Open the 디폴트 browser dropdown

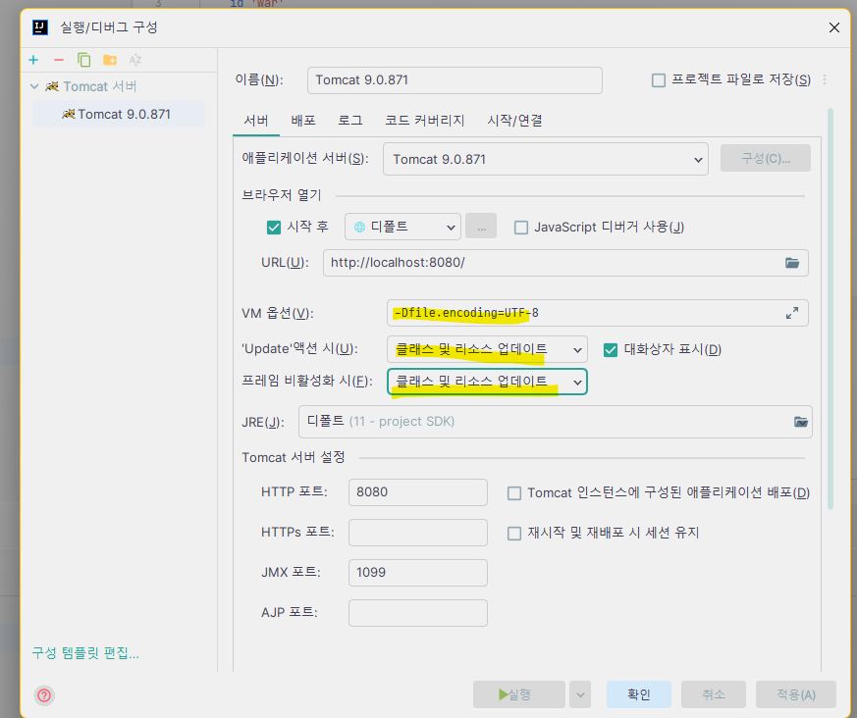coord(402,227)
